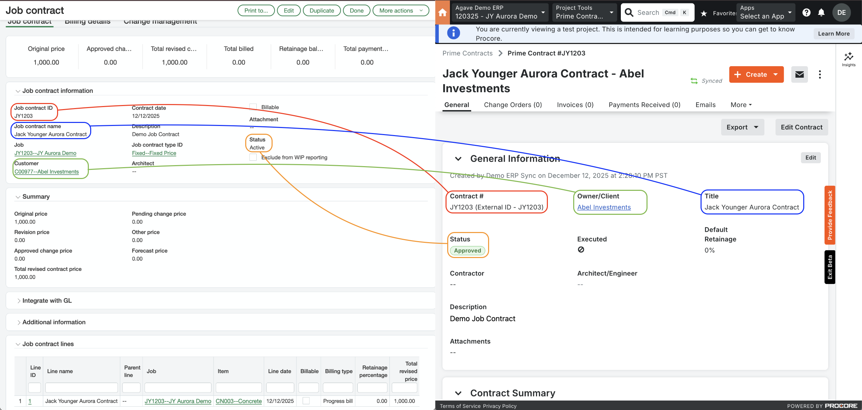
Task: Click the email envelope icon next to Create
Action: pyautogui.click(x=799, y=74)
